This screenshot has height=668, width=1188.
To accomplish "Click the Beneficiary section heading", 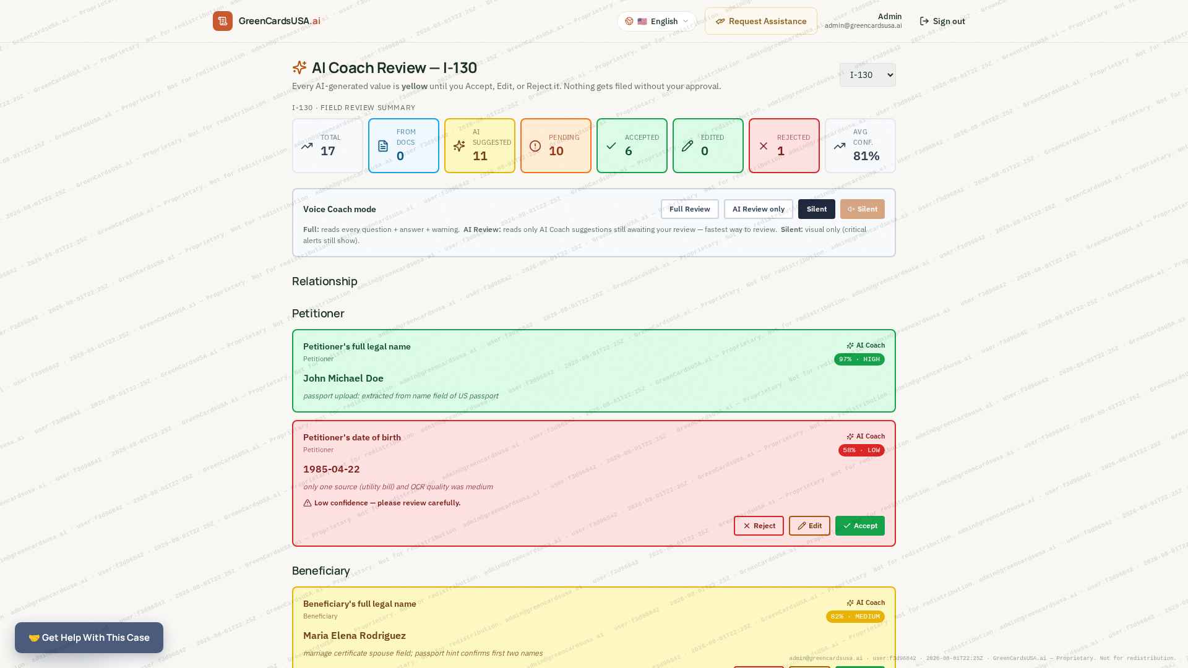I will (321, 571).
